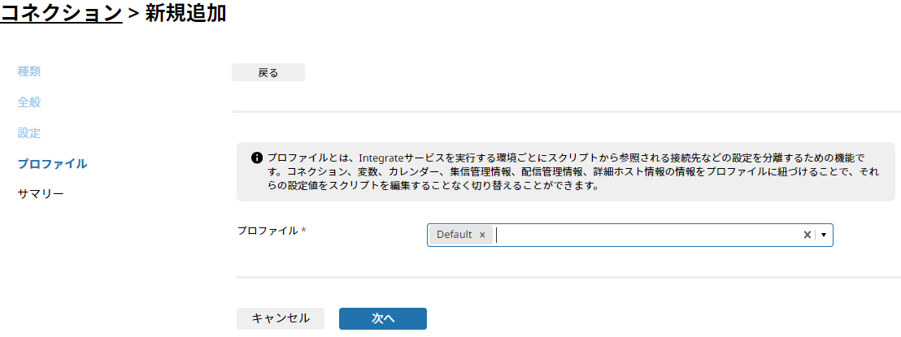This screenshot has width=901, height=337.
Task: Focus the プロファイル selection input field
Action: (629, 235)
